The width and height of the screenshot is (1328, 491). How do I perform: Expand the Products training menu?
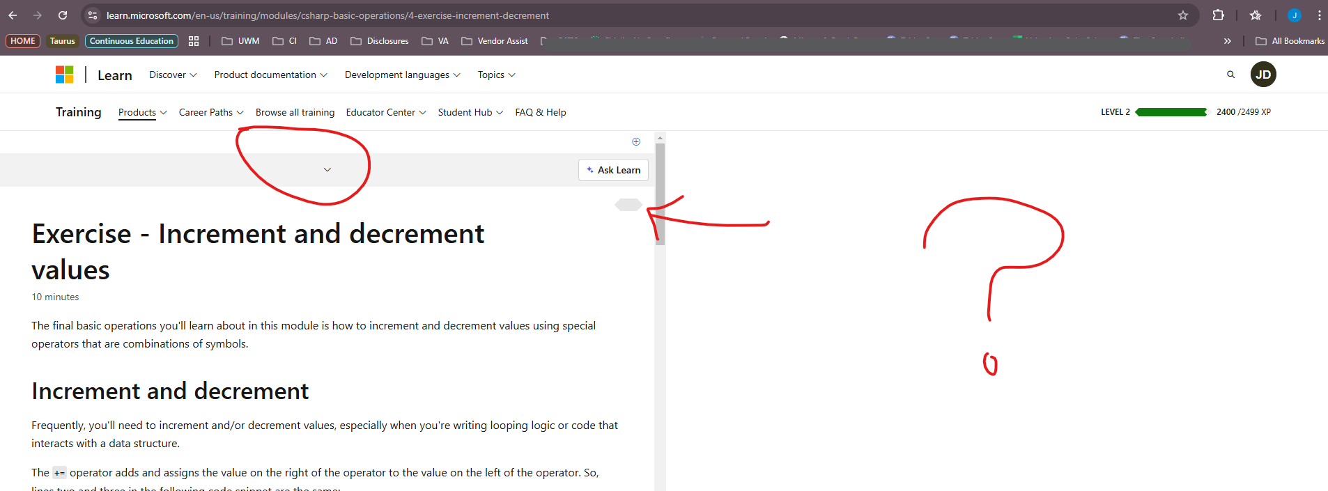[142, 112]
